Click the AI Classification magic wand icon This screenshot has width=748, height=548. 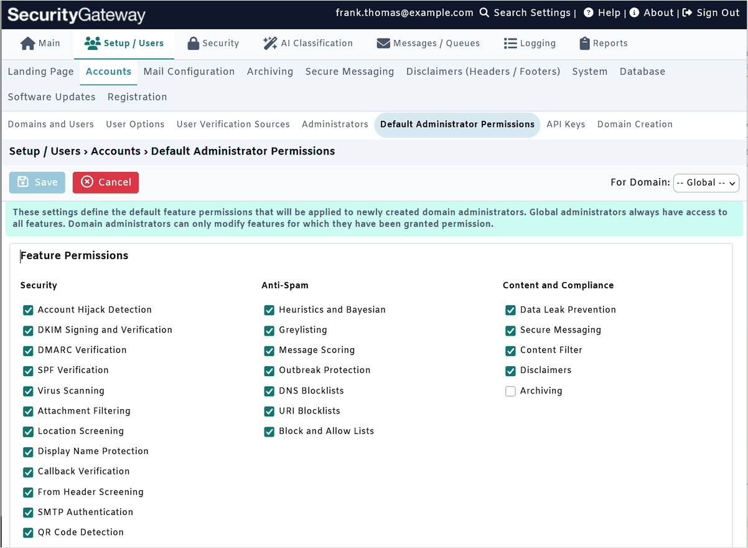[270, 44]
